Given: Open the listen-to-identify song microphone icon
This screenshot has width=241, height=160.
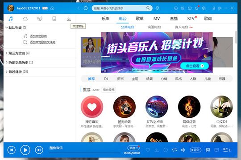Looking at the screenshot, I should pos(157,8).
